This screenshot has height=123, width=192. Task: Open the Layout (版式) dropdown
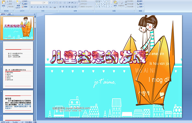(x=25, y=1)
